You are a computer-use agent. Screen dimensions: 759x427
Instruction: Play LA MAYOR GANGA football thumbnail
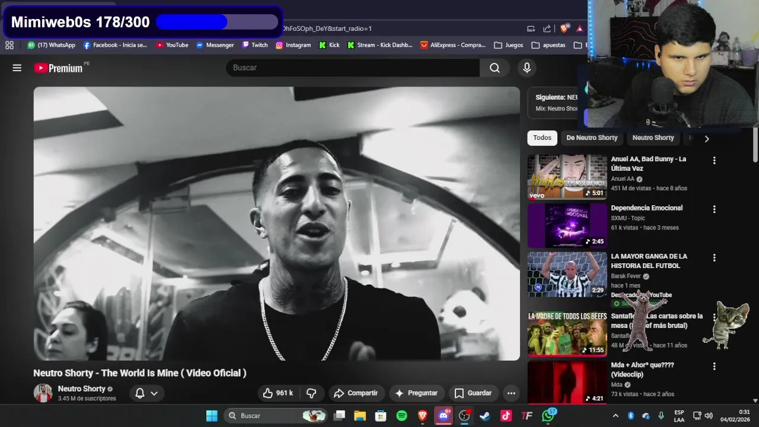click(567, 274)
